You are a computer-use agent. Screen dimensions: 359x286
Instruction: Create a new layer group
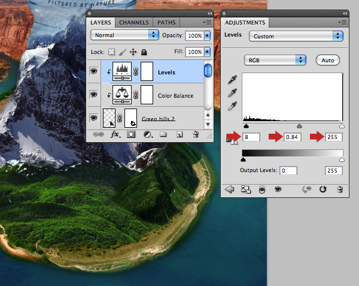(163, 134)
